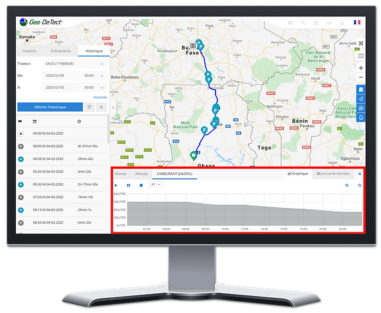This screenshot has width=381, height=313.
Task: Select the CARBURANT (GAZOIL) tab
Action: pyautogui.click(x=175, y=174)
